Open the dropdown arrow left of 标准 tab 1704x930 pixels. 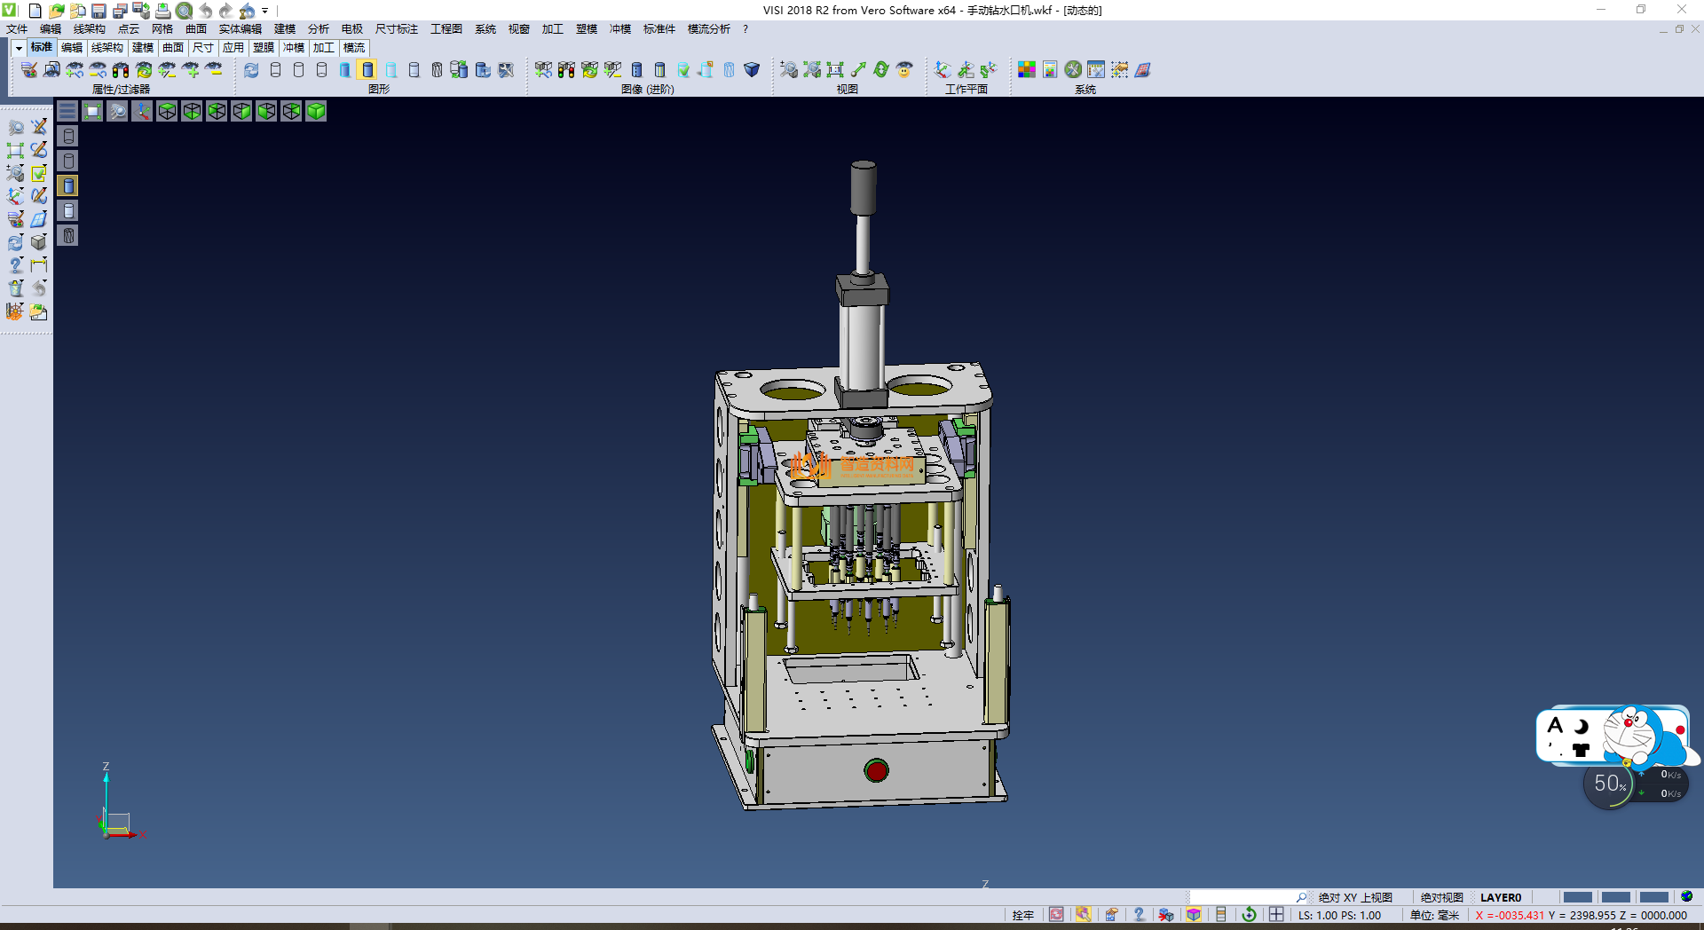19,48
